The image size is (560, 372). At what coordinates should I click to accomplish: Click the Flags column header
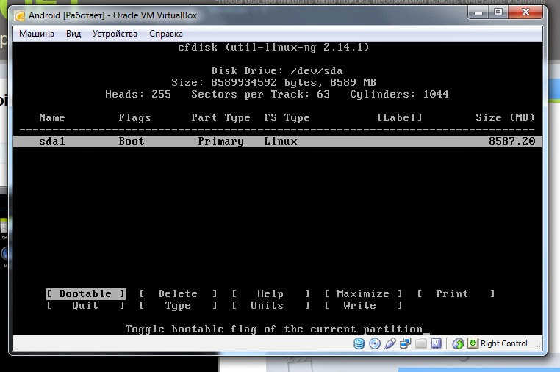pyautogui.click(x=134, y=118)
